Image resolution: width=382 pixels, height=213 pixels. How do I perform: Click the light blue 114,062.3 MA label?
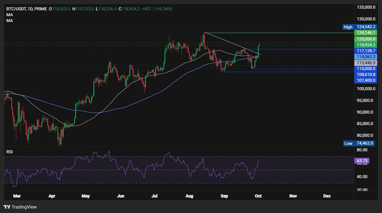pyautogui.click(x=365, y=57)
